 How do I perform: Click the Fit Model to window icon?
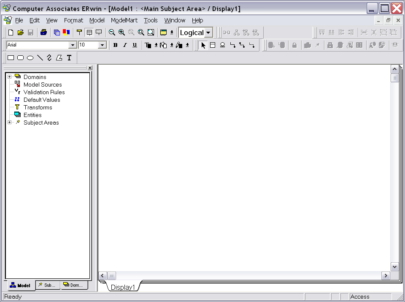coord(151,33)
